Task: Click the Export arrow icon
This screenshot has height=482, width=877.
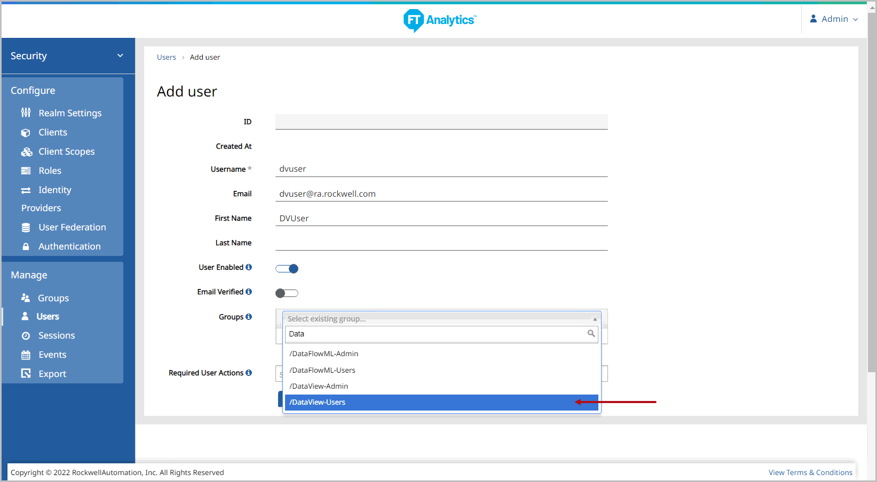Action: point(26,374)
